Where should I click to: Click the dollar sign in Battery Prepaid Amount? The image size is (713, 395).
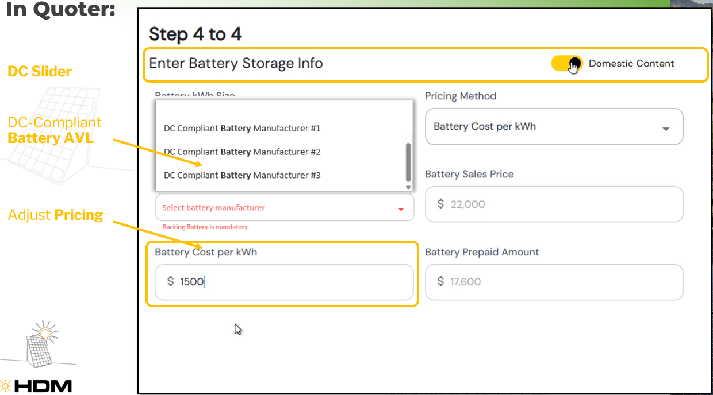coord(441,282)
